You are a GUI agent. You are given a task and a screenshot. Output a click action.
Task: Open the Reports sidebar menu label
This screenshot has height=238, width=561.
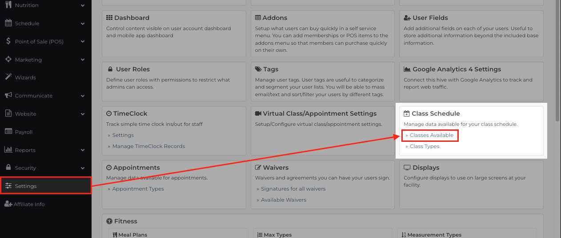pyautogui.click(x=25, y=150)
